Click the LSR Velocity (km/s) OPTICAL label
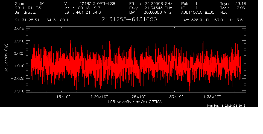This screenshot has width=263, height=134. pos(136,102)
